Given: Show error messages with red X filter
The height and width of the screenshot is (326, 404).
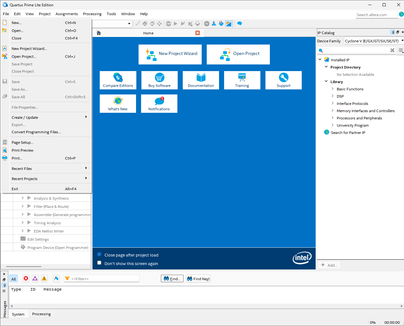Looking at the screenshot, I should click(x=26, y=278).
